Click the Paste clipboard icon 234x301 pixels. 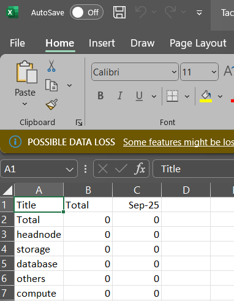point(26,72)
